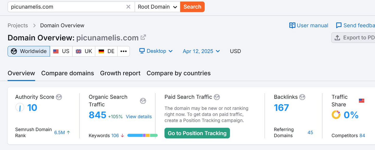Click the US flag icon in Traffic Share
Viewport: 375px width, 150px height.
[361, 101]
